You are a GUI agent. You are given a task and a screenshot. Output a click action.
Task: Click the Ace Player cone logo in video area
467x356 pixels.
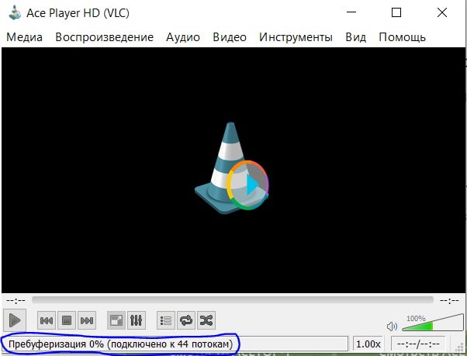click(x=232, y=168)
